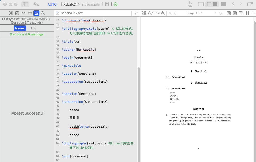Open typesetting settings gears icon
256x162 pixels.
point(36,4)
